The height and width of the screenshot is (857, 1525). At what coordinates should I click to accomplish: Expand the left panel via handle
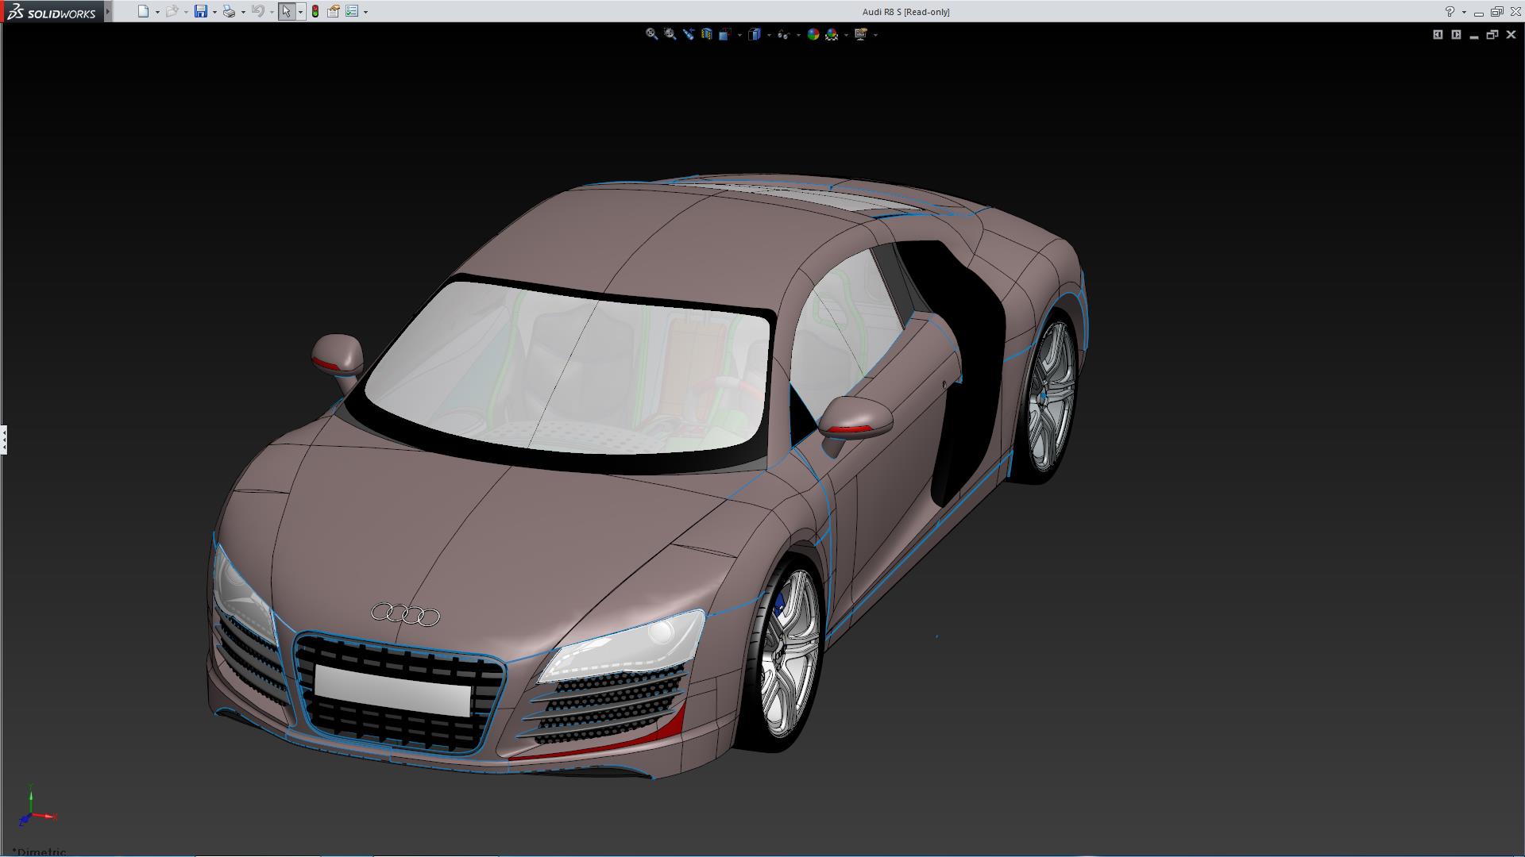[4, 439]
